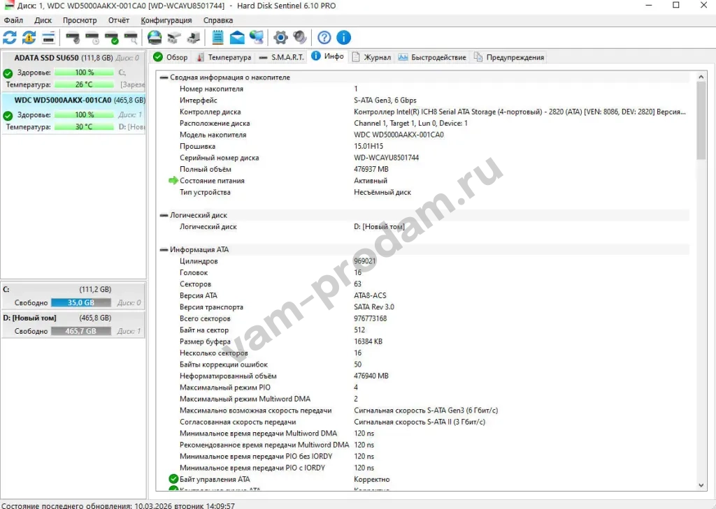The height and width of the screenshot is (509, 716).
Task: Click the green check beside Байт управления АТА
Action: click(x=173, y=479)
